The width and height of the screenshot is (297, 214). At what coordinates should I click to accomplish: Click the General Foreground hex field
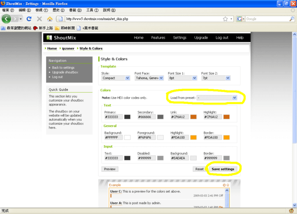147,137
